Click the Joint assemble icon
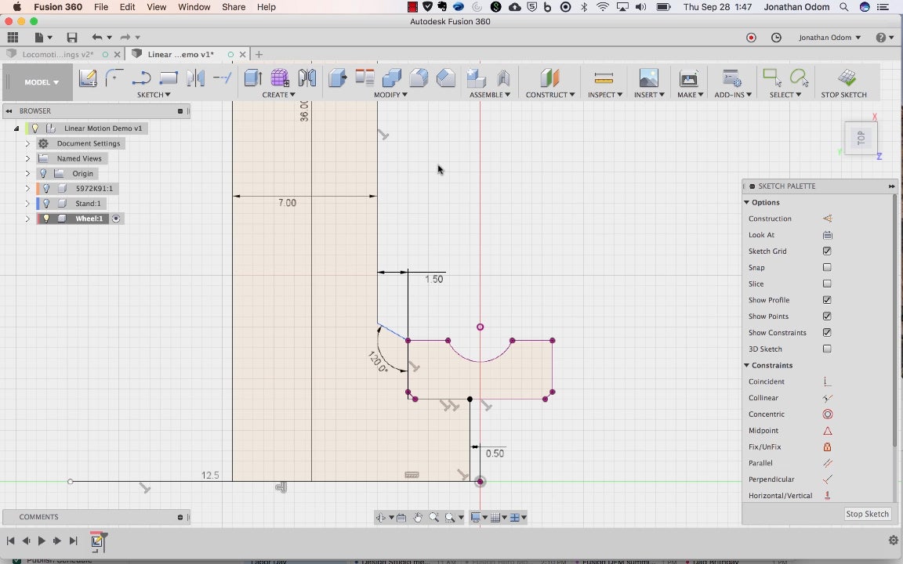Viewport: 903px width, 564px height. 503,78
